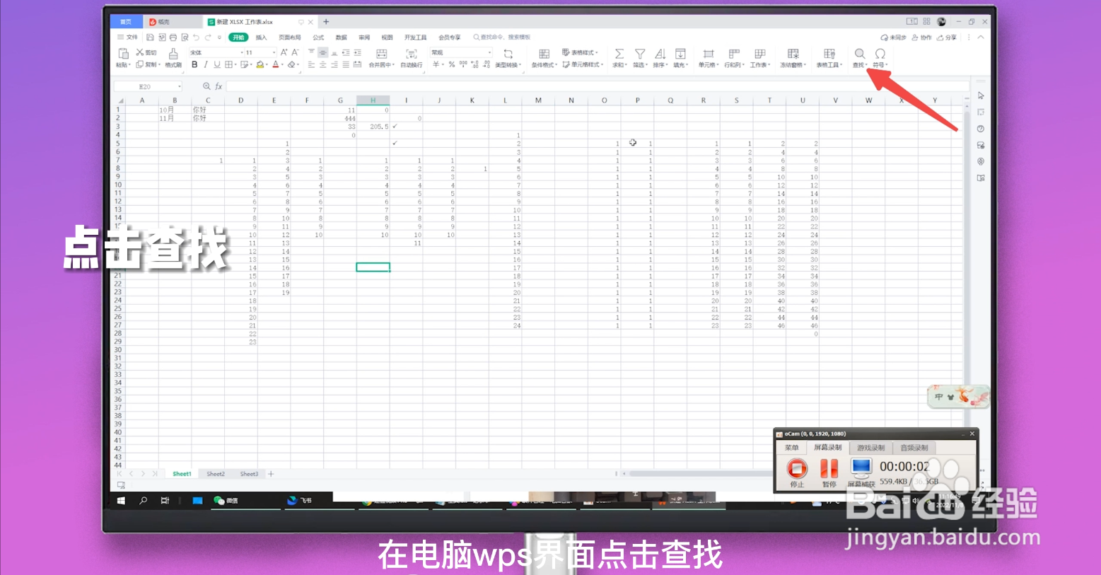Viewport: 1101px width, 575px height.
Task: Open the font size dropdown showing 11
Action: 274,52
